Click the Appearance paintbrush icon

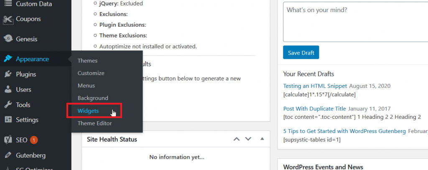(8, 59)
